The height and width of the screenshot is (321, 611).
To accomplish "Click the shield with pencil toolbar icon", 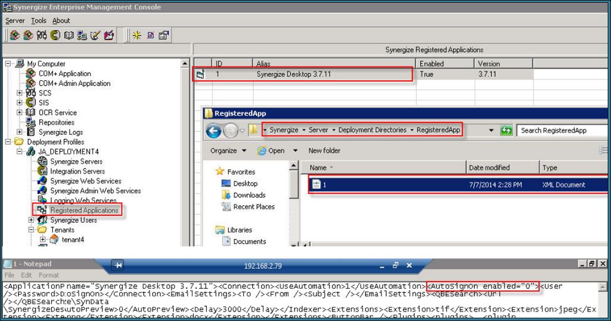I will [95, 36].
